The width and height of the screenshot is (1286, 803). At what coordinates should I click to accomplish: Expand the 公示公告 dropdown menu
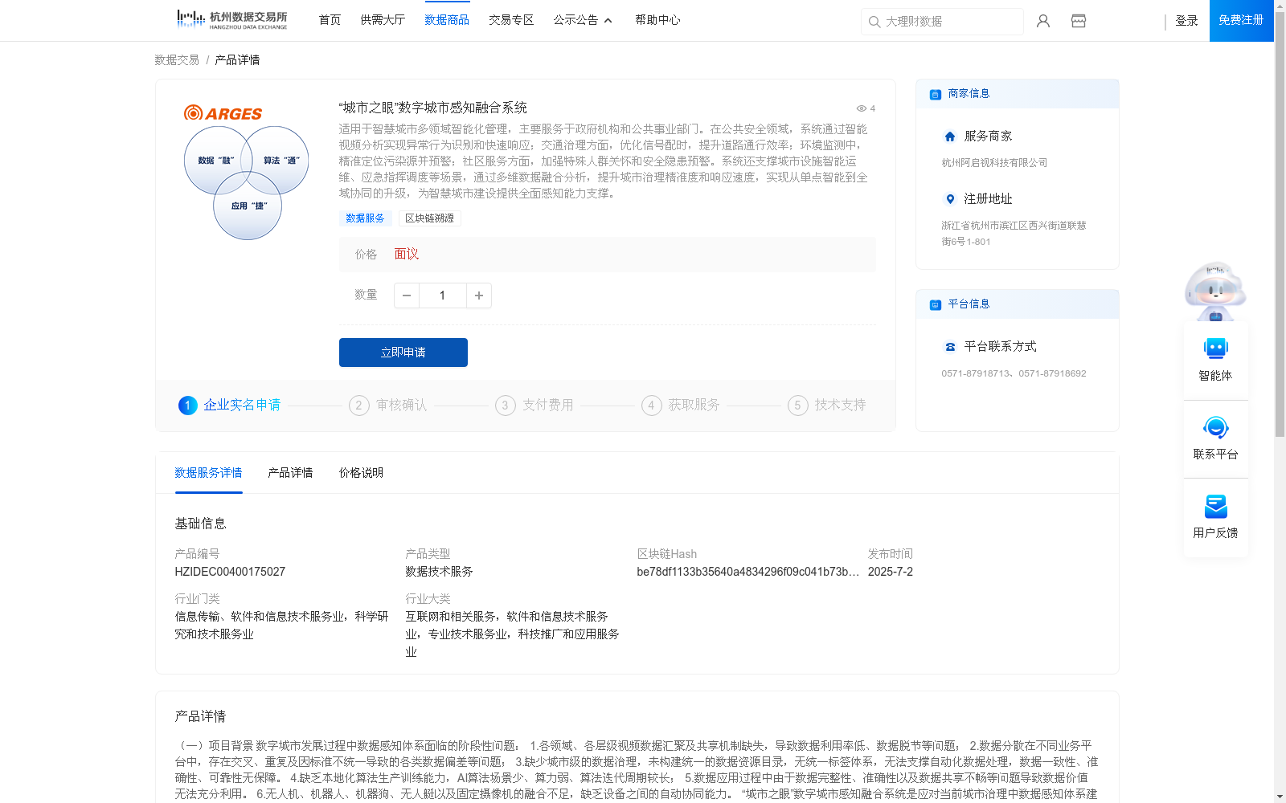tap(583, 20)
